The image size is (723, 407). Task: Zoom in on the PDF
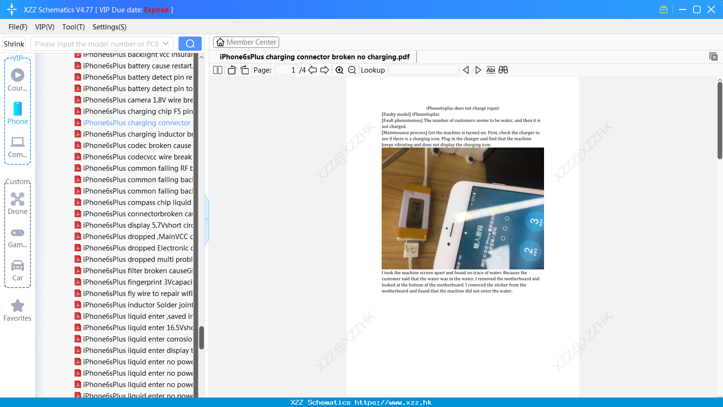(x=339, y=70)
